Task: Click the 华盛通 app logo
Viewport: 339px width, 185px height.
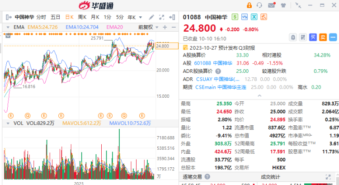Action: [x=96, y=5]
